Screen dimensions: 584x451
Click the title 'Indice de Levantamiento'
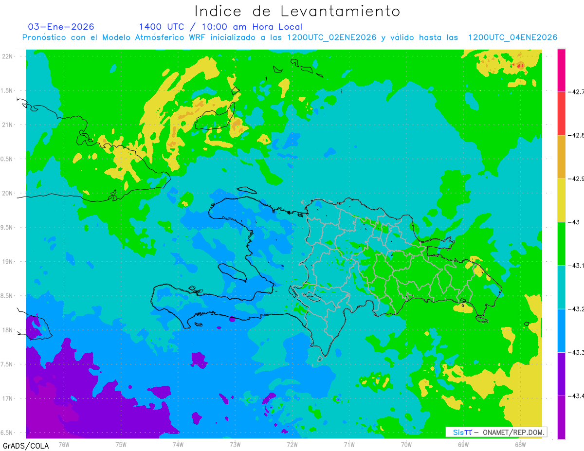click(x=297, y=11)
